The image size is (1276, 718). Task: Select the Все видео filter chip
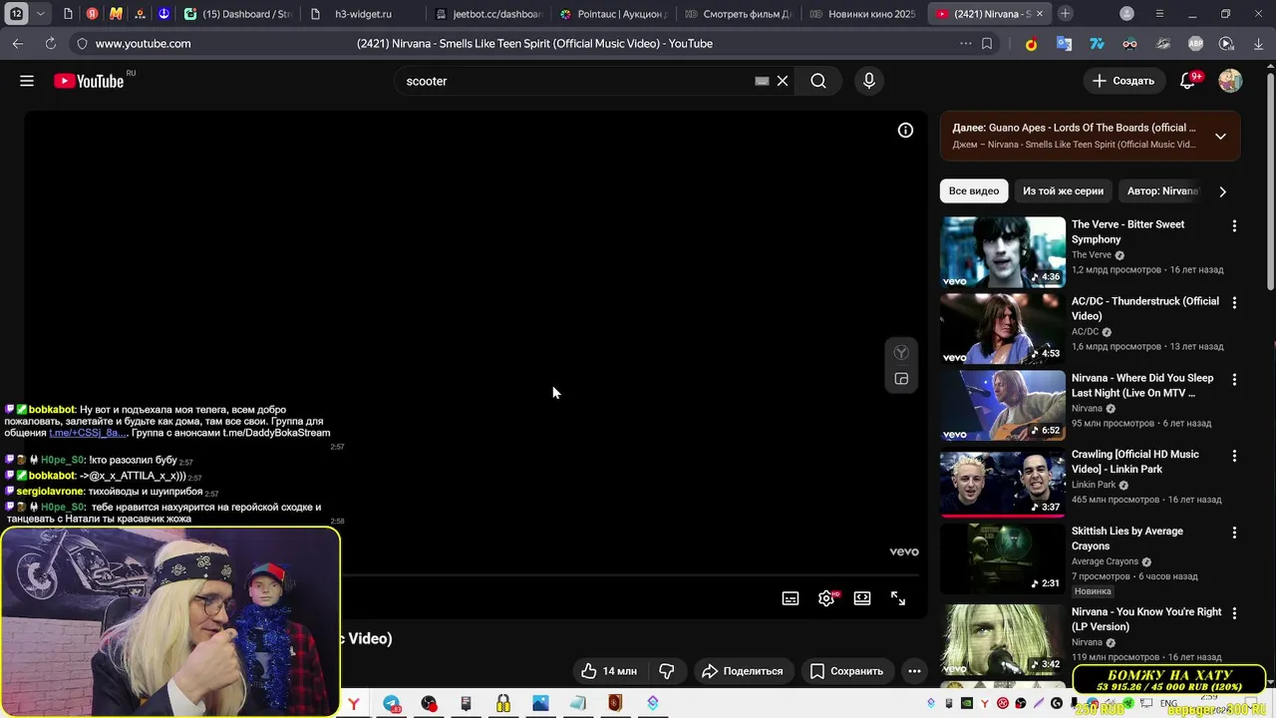[974, 190]
